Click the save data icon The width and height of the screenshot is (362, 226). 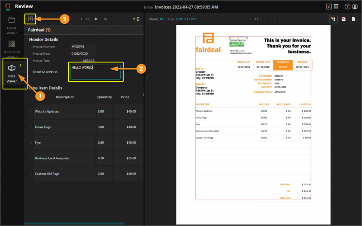[30, 19]
